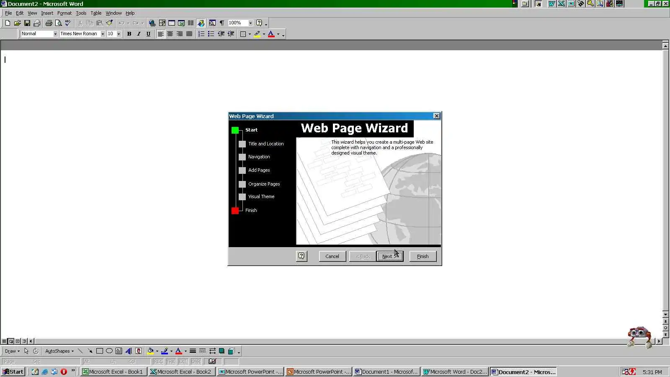
Task: Open the Tables and Borders toolbar
Action: tap(162, 23)
